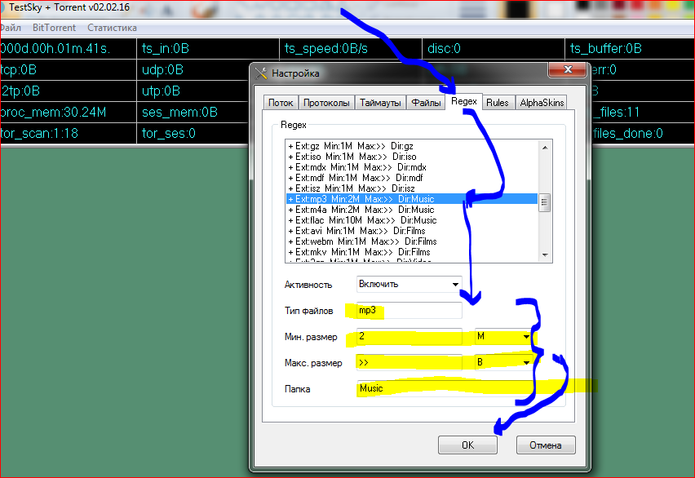Image resolution: width=695 pixels, height=478 pixels.
Task: Click the Отмена button
Action: [x=546, y=445]
